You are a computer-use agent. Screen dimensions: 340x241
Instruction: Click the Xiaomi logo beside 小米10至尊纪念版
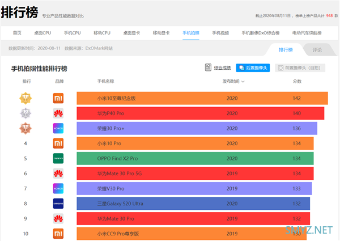[58, 98]
